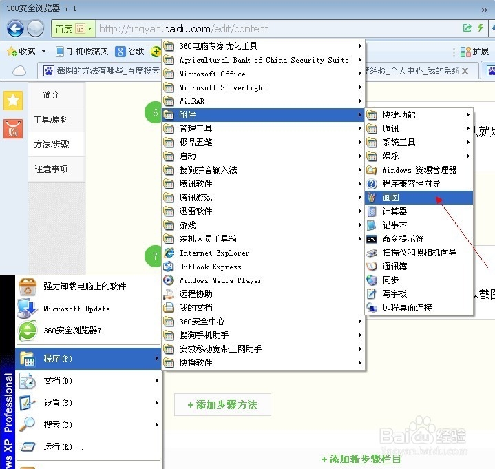The width and height of the screenshot is (495, 469).
Task: Open the 娱乐 entertainment submenu
Action: [x=419, y=156]
